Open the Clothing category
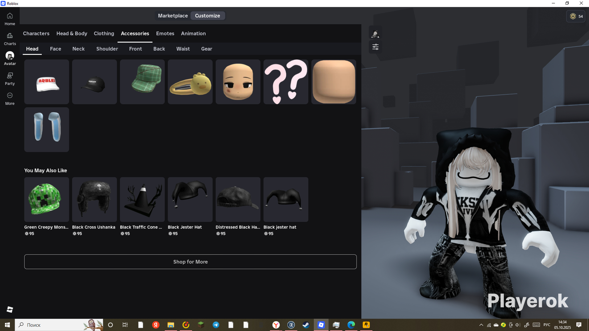The height and width of the screenshot is (331, 589). click(x=104, y=33)
